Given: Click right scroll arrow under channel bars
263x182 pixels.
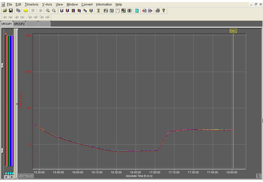Looking at the screenshot, I should click(12, 177).
